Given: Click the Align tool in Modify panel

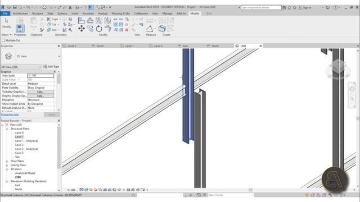Looking at the screenshot, I should tap(81, 20).
